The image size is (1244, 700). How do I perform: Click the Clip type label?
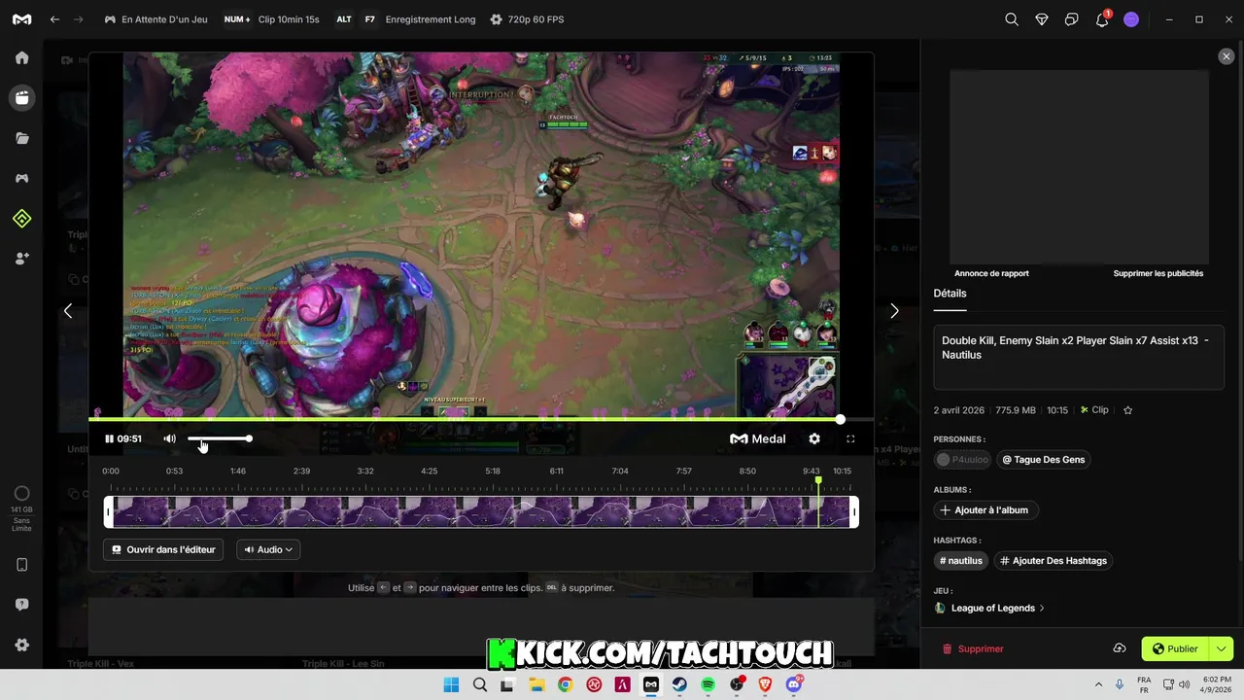(x=1094, y=410)
